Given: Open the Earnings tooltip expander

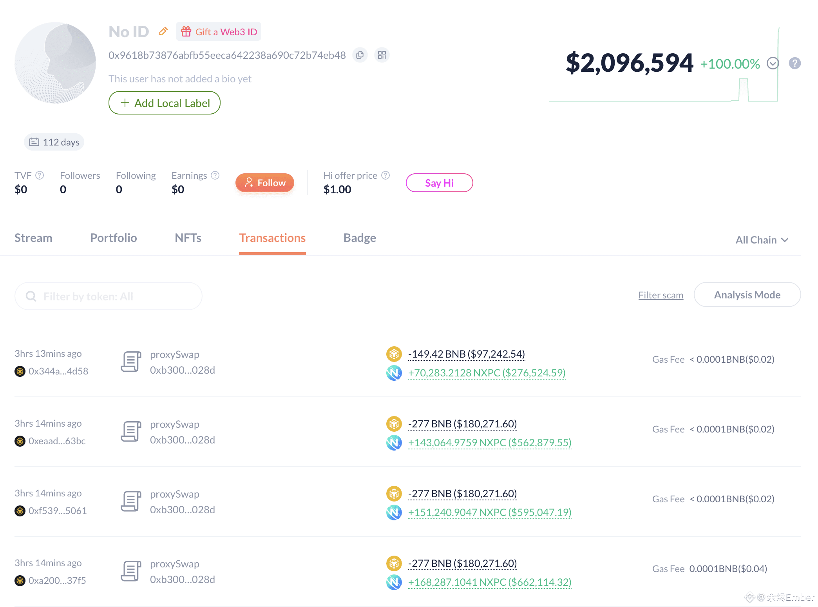Looking at the screenshot, I should tap(215, 175).
